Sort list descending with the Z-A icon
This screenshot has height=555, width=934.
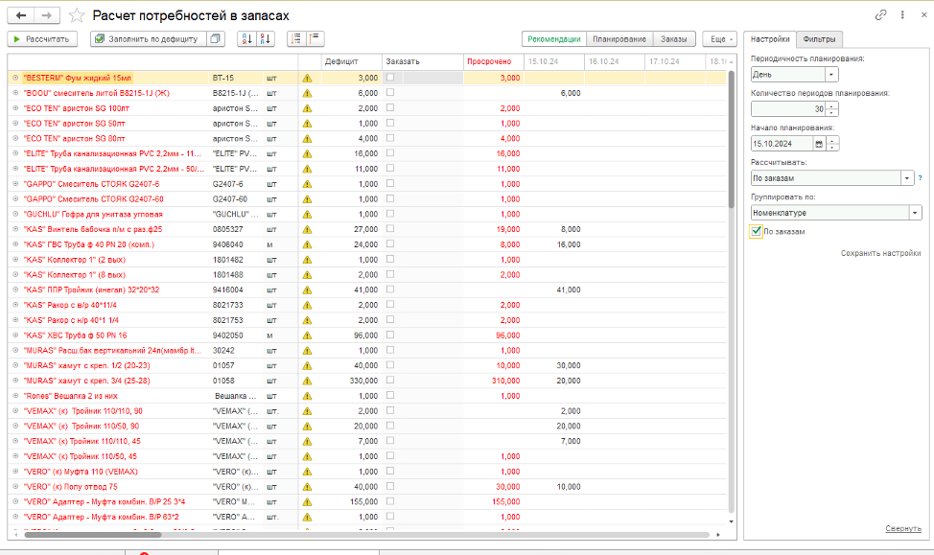pyautogui.click(x=266, y=39)
